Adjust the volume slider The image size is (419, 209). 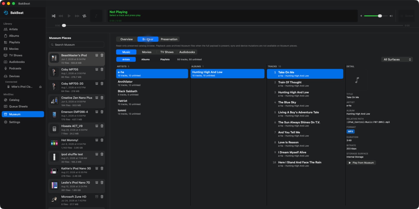click(376, 16)
